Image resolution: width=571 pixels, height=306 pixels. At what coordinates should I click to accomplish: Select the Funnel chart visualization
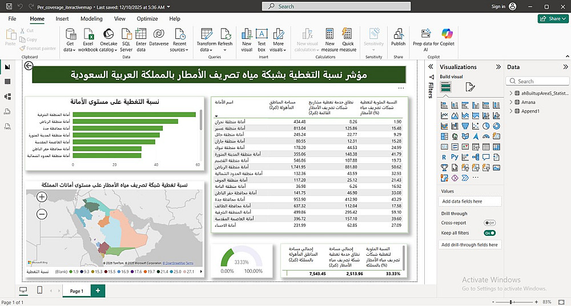465,126
